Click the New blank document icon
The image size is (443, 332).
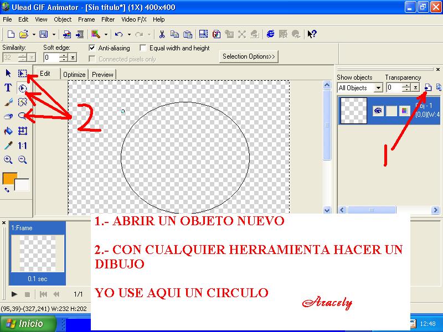click(11, 34)
